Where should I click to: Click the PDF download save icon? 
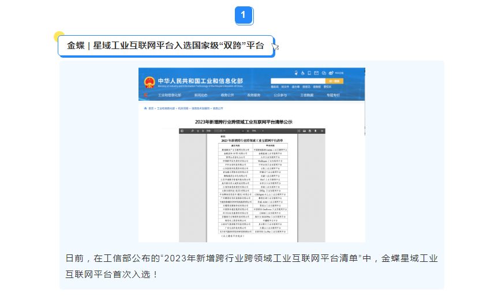310,131
